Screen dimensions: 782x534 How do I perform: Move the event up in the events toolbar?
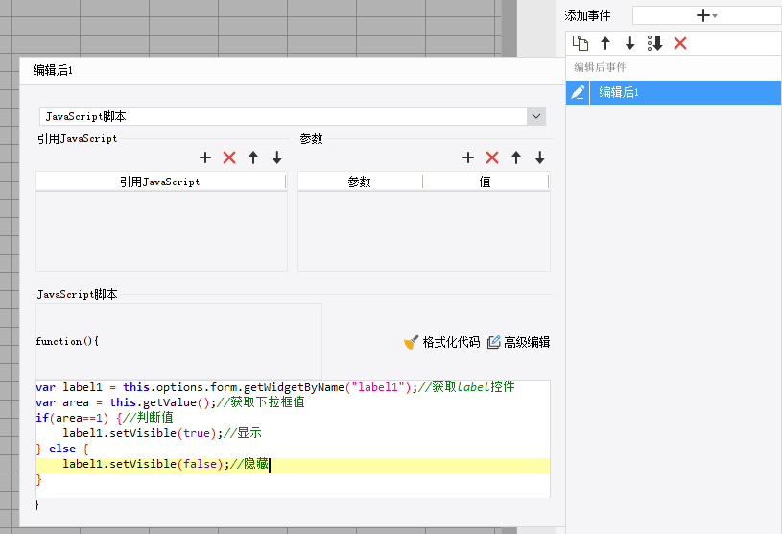(x=605, y=43)
